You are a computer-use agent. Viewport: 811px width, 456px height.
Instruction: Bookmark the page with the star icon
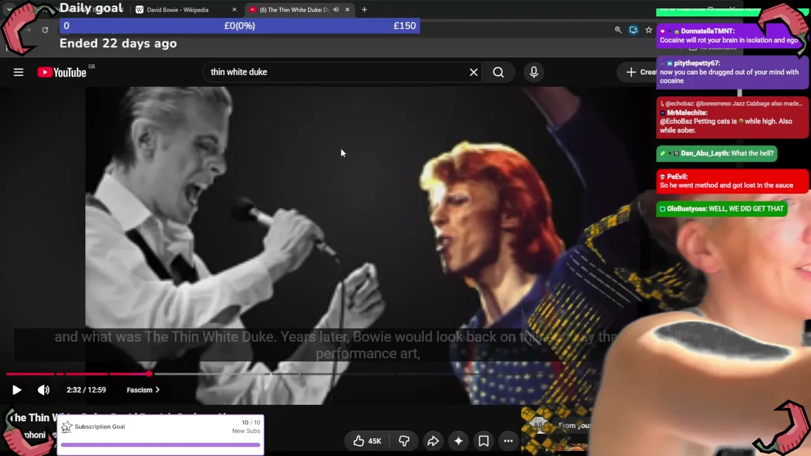coord(648,30)
